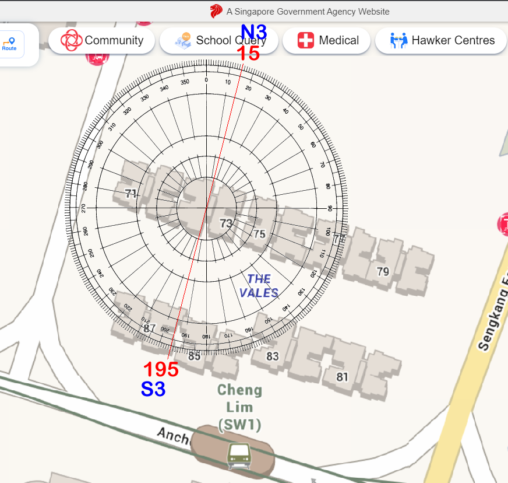This screenshot has width=508, height=483.
Task: Click the bus stop marker at right edge
Action: point(503,225)
